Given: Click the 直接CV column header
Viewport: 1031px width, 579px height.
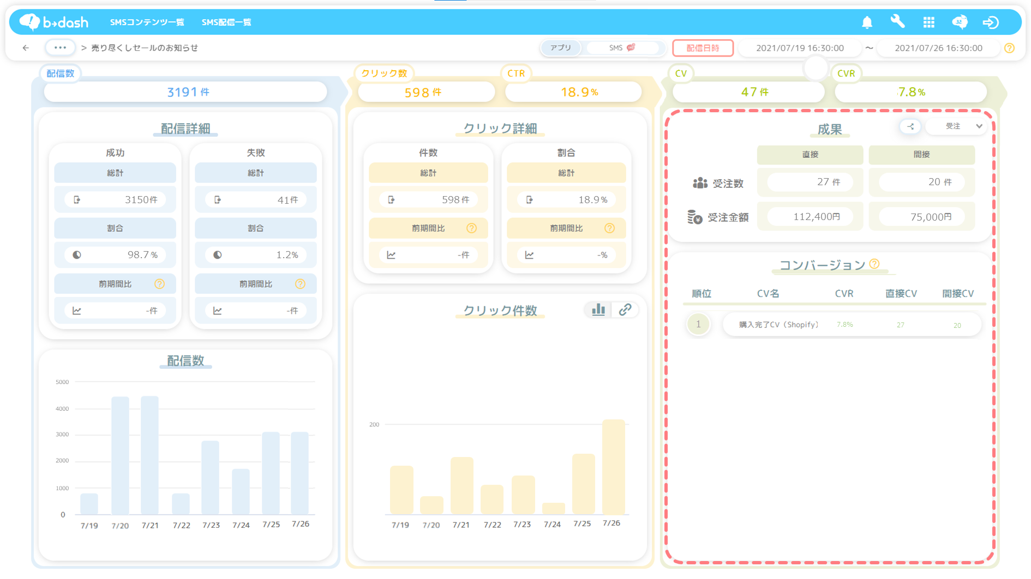Looking at the screenshot, I should click(x=901, y=294).
